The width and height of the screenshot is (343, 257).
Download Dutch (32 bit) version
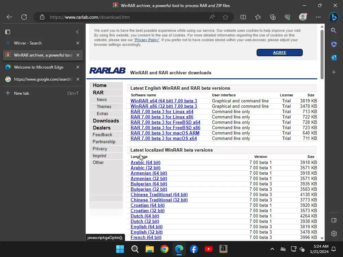(145, 222)
